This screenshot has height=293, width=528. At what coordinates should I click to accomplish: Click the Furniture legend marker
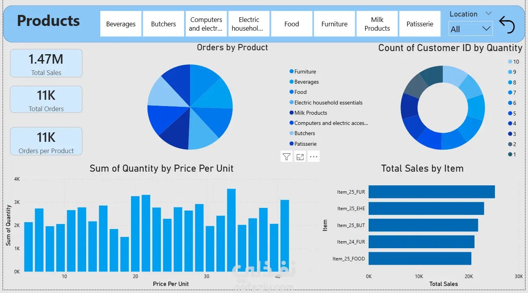pos(292,71)
